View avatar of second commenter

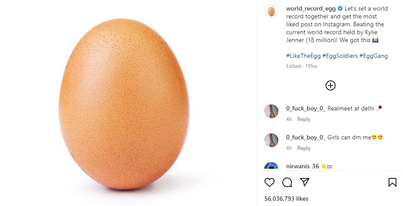[x=271, y=140]
